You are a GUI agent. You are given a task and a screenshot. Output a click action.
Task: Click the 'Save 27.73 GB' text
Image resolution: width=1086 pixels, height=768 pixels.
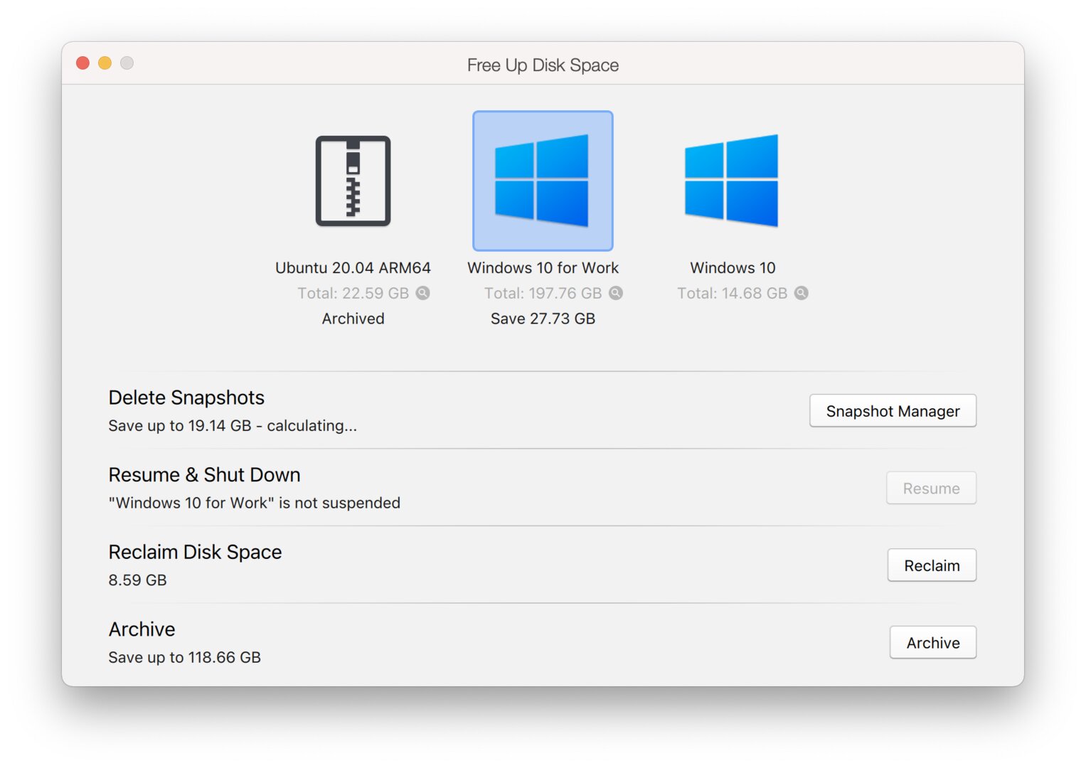pyautogui.click(x=543, y=319)
